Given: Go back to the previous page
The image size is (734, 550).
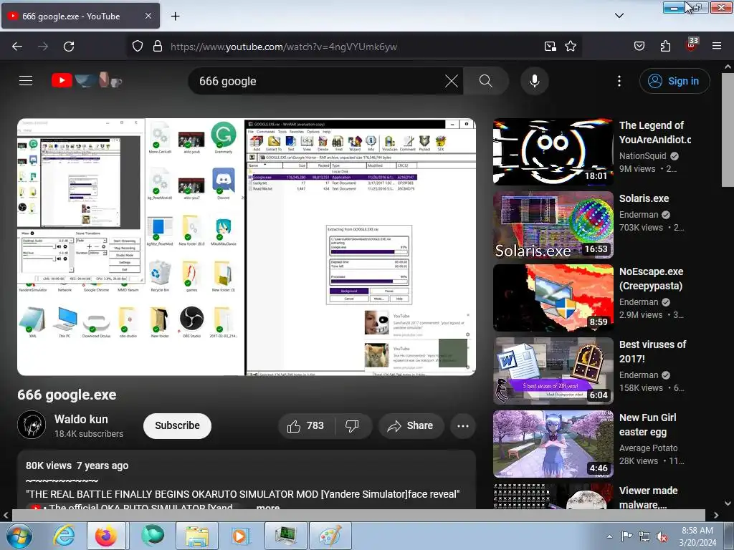Looking at the screenshot, I should point(17,47).
